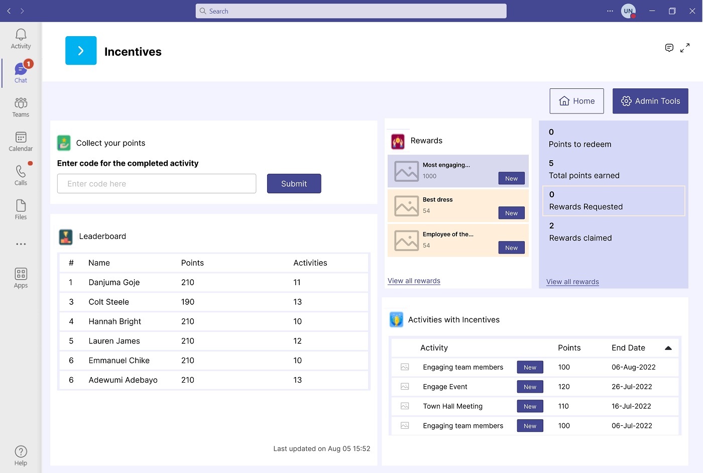Switch to Admin Tools
Image resolution: width=703 pixels, height=473 pixels.
pos(650,101)
